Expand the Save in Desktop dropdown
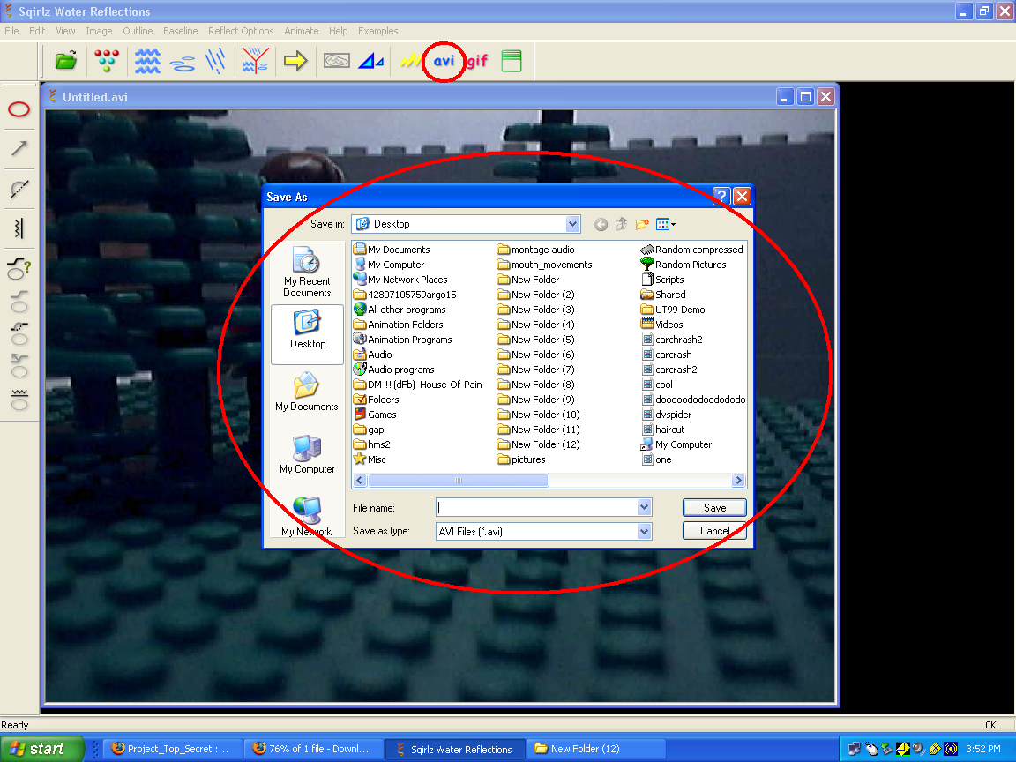The image size is (1016, 762). (x=572, y=224)
